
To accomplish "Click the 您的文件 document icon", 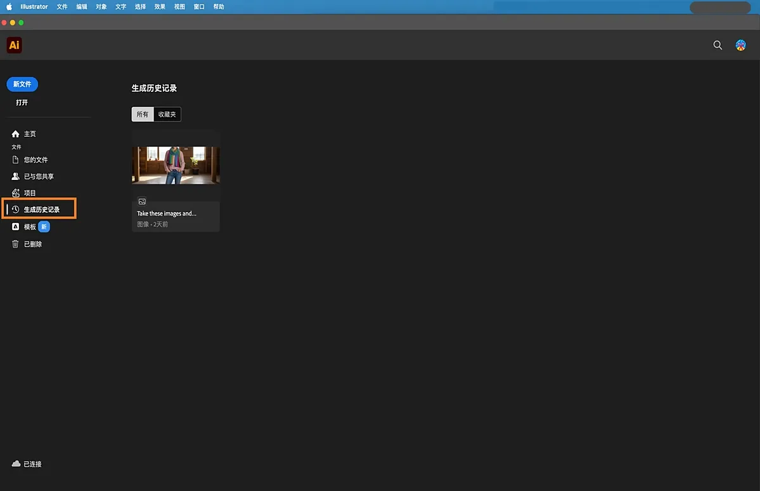I will (16, 160).
